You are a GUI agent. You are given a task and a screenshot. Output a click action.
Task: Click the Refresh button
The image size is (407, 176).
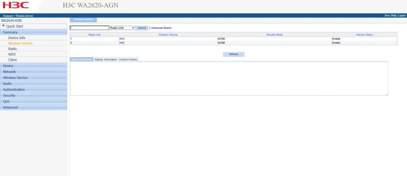[233, 54]
